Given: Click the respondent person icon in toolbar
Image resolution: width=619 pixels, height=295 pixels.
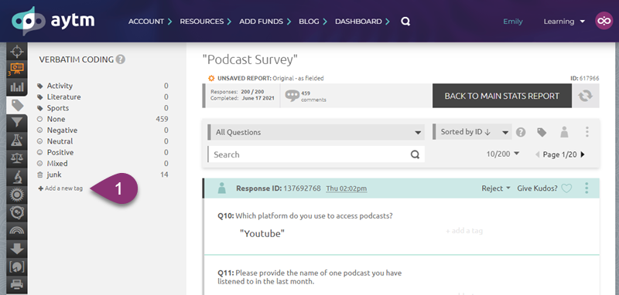Looking at the screenshot, I should point(564,132).
